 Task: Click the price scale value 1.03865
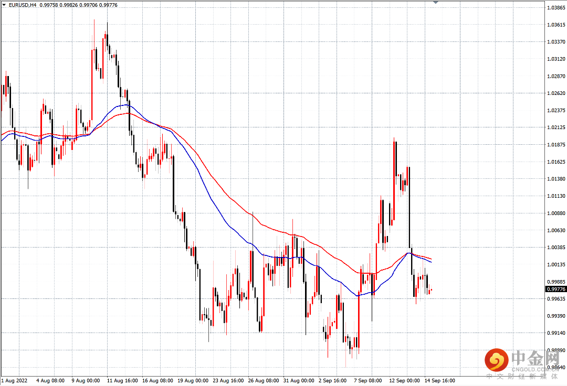[x=556, y=7]
